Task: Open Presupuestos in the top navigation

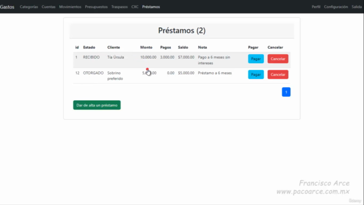Action: point(96,7)
